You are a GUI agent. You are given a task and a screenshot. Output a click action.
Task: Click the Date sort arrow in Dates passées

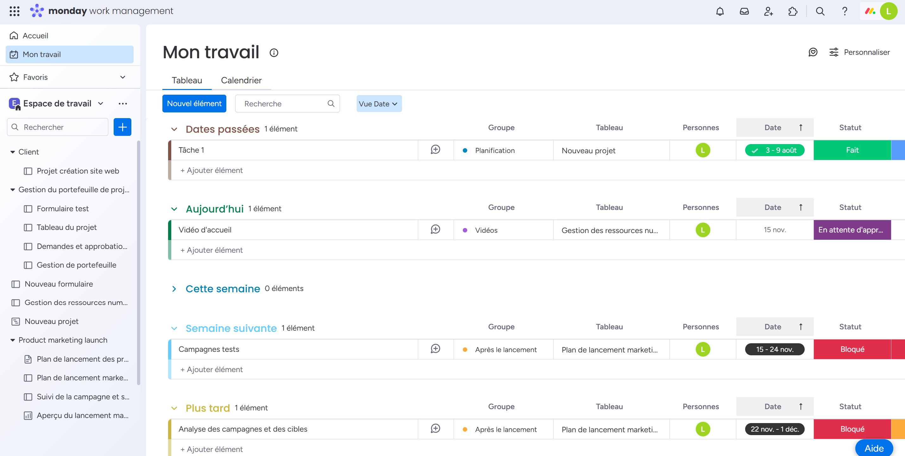click(x=801, y=128)
